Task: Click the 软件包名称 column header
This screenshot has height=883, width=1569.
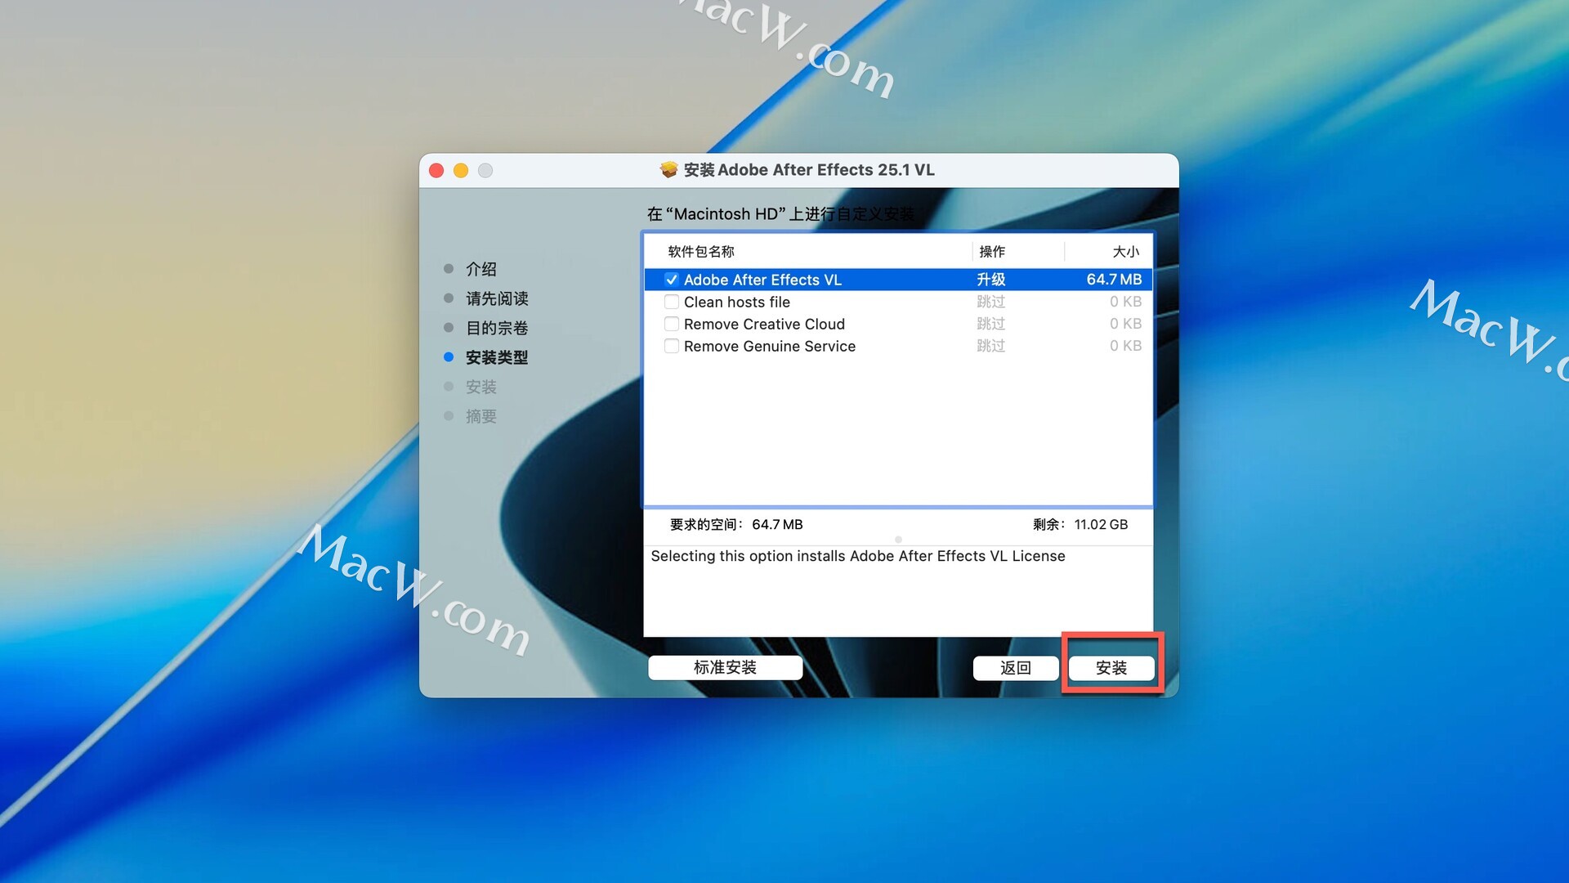Action: (701, 252)
